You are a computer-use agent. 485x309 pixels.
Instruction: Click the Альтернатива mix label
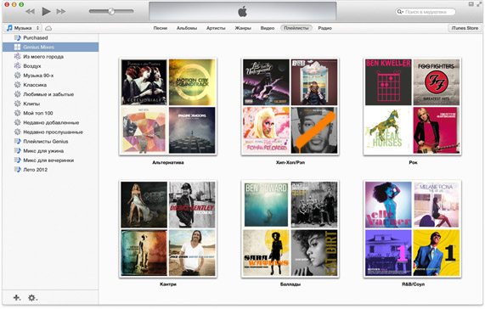point(168,162)
